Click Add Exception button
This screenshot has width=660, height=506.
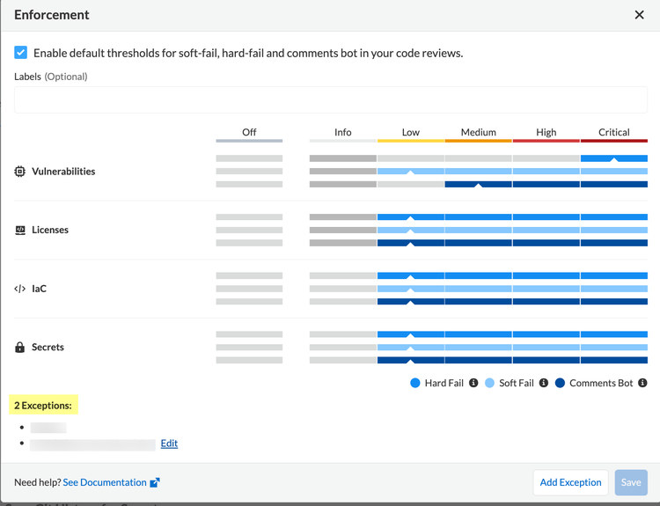click(x=570, y=482)
